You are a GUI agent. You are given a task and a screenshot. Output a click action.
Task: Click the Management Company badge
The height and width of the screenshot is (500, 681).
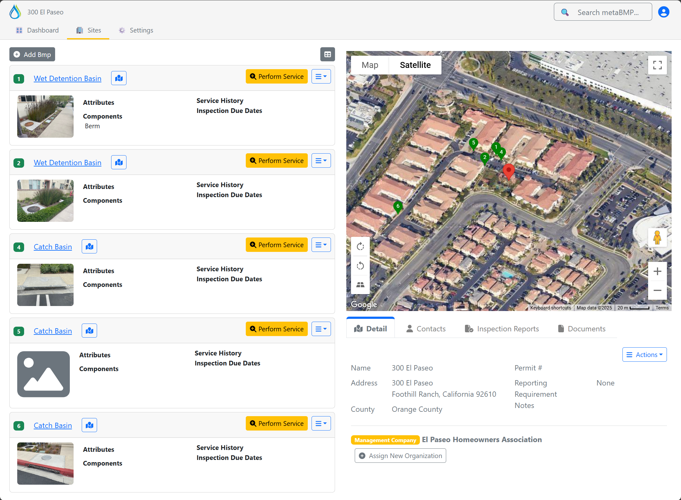click(385, 440)
